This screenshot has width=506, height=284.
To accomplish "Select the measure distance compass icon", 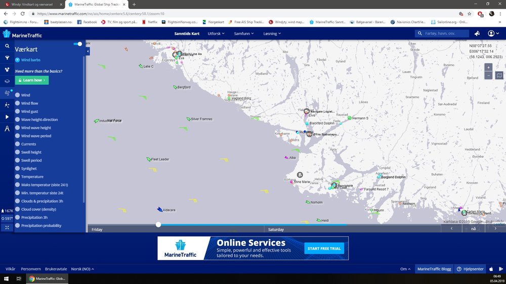I will coord(7,129).
